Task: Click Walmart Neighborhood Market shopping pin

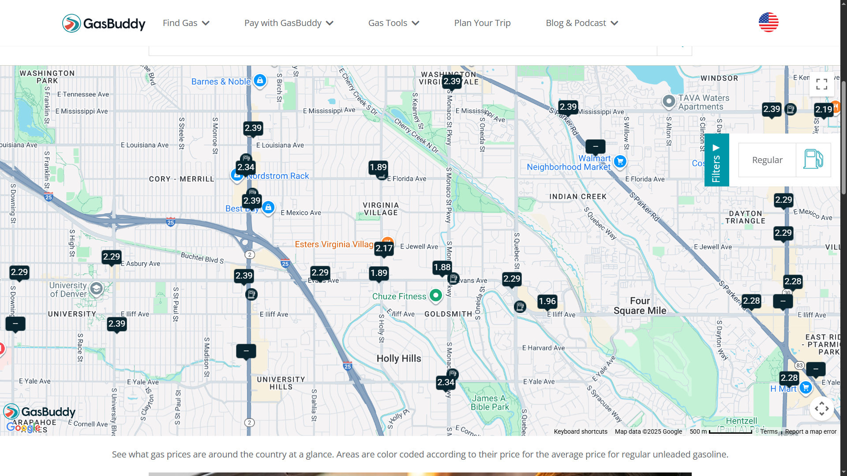Action: tap(620, 161)
